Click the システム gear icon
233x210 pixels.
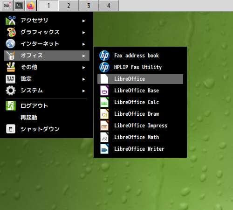pos(11,91)
